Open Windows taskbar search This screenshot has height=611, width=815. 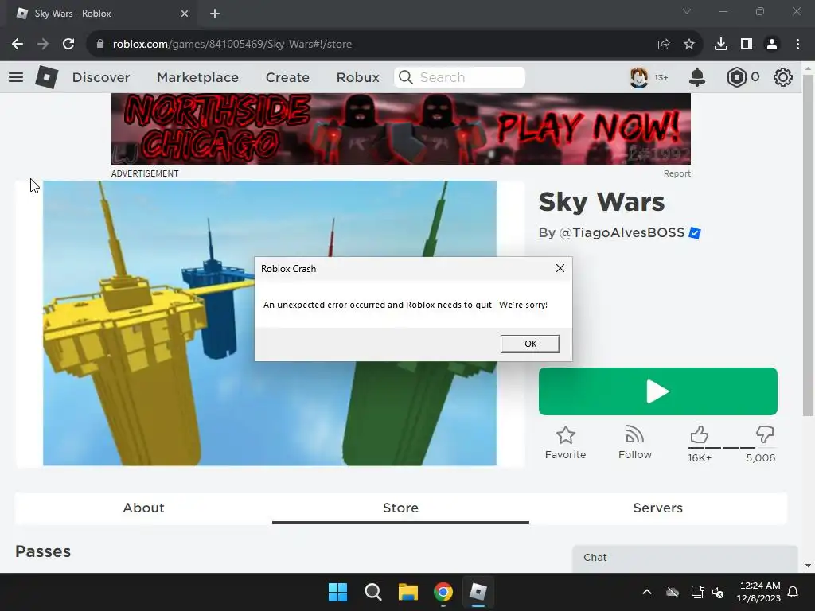pos(372,592)
